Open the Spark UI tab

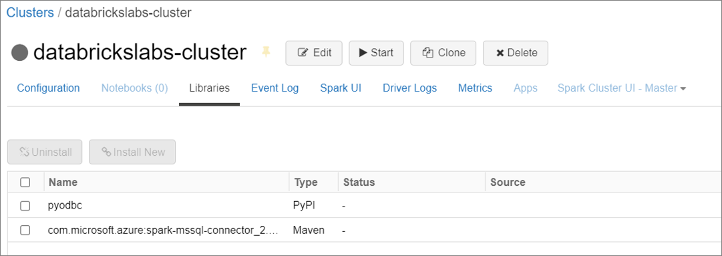pyautogui.click(x=341, y=88)
